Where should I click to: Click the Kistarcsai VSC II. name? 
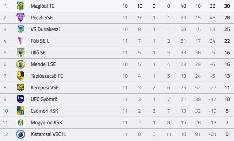point(48,134)
